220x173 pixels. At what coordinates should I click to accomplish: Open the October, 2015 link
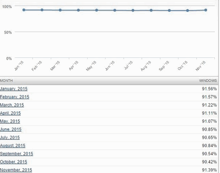tap(14, 162)
